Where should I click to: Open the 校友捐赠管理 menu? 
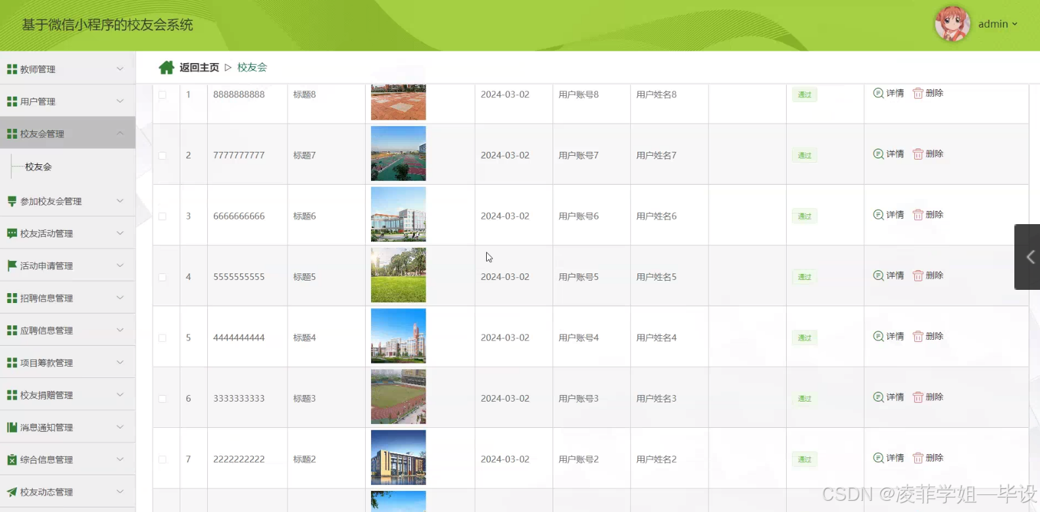[x=68, y=395]
